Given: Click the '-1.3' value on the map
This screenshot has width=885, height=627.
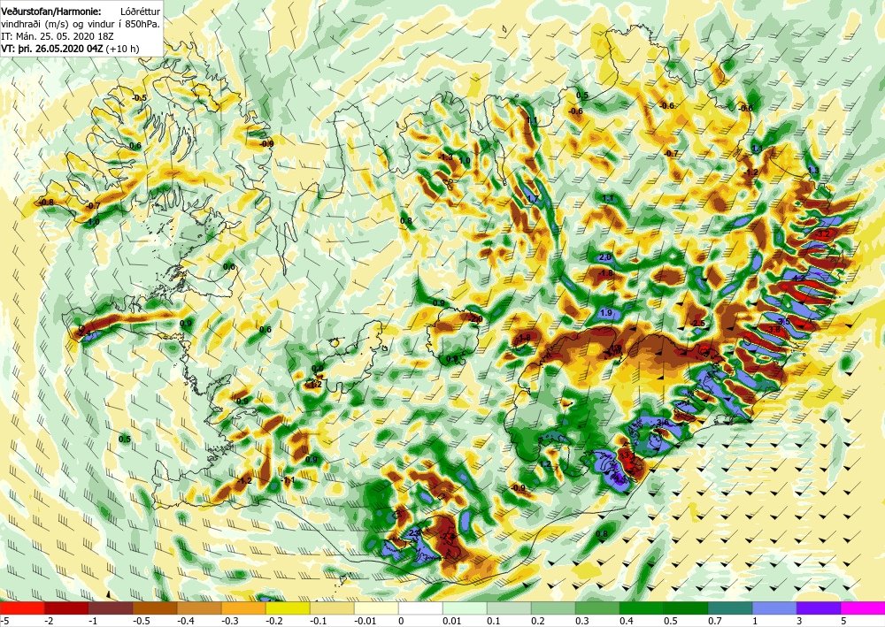Looking at the screenshot, I should coord(446,157).
